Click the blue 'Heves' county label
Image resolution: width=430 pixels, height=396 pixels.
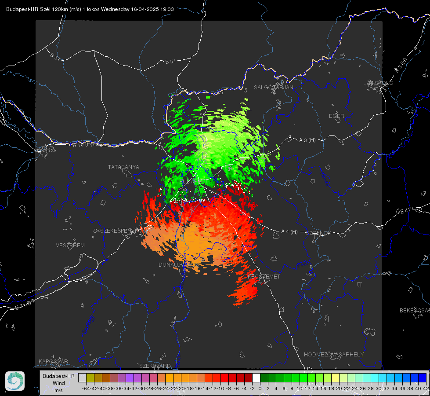325,178
